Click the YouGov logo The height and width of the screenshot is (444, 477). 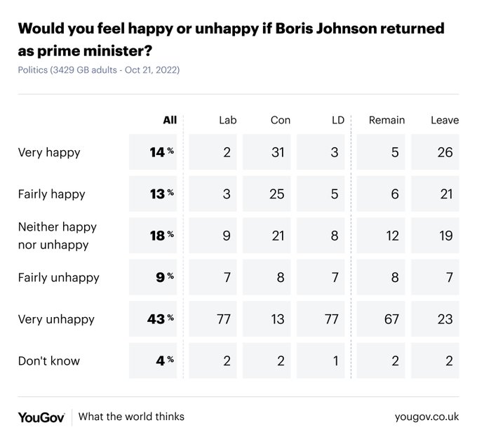41,417
